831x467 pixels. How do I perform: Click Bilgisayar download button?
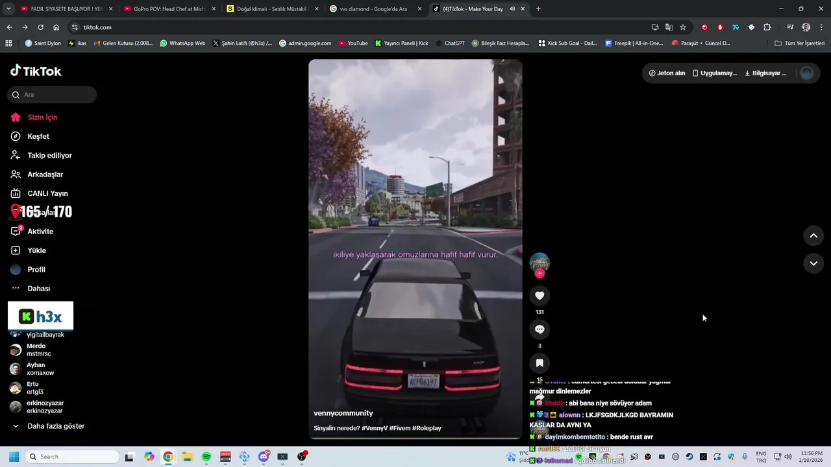point(765,73)
